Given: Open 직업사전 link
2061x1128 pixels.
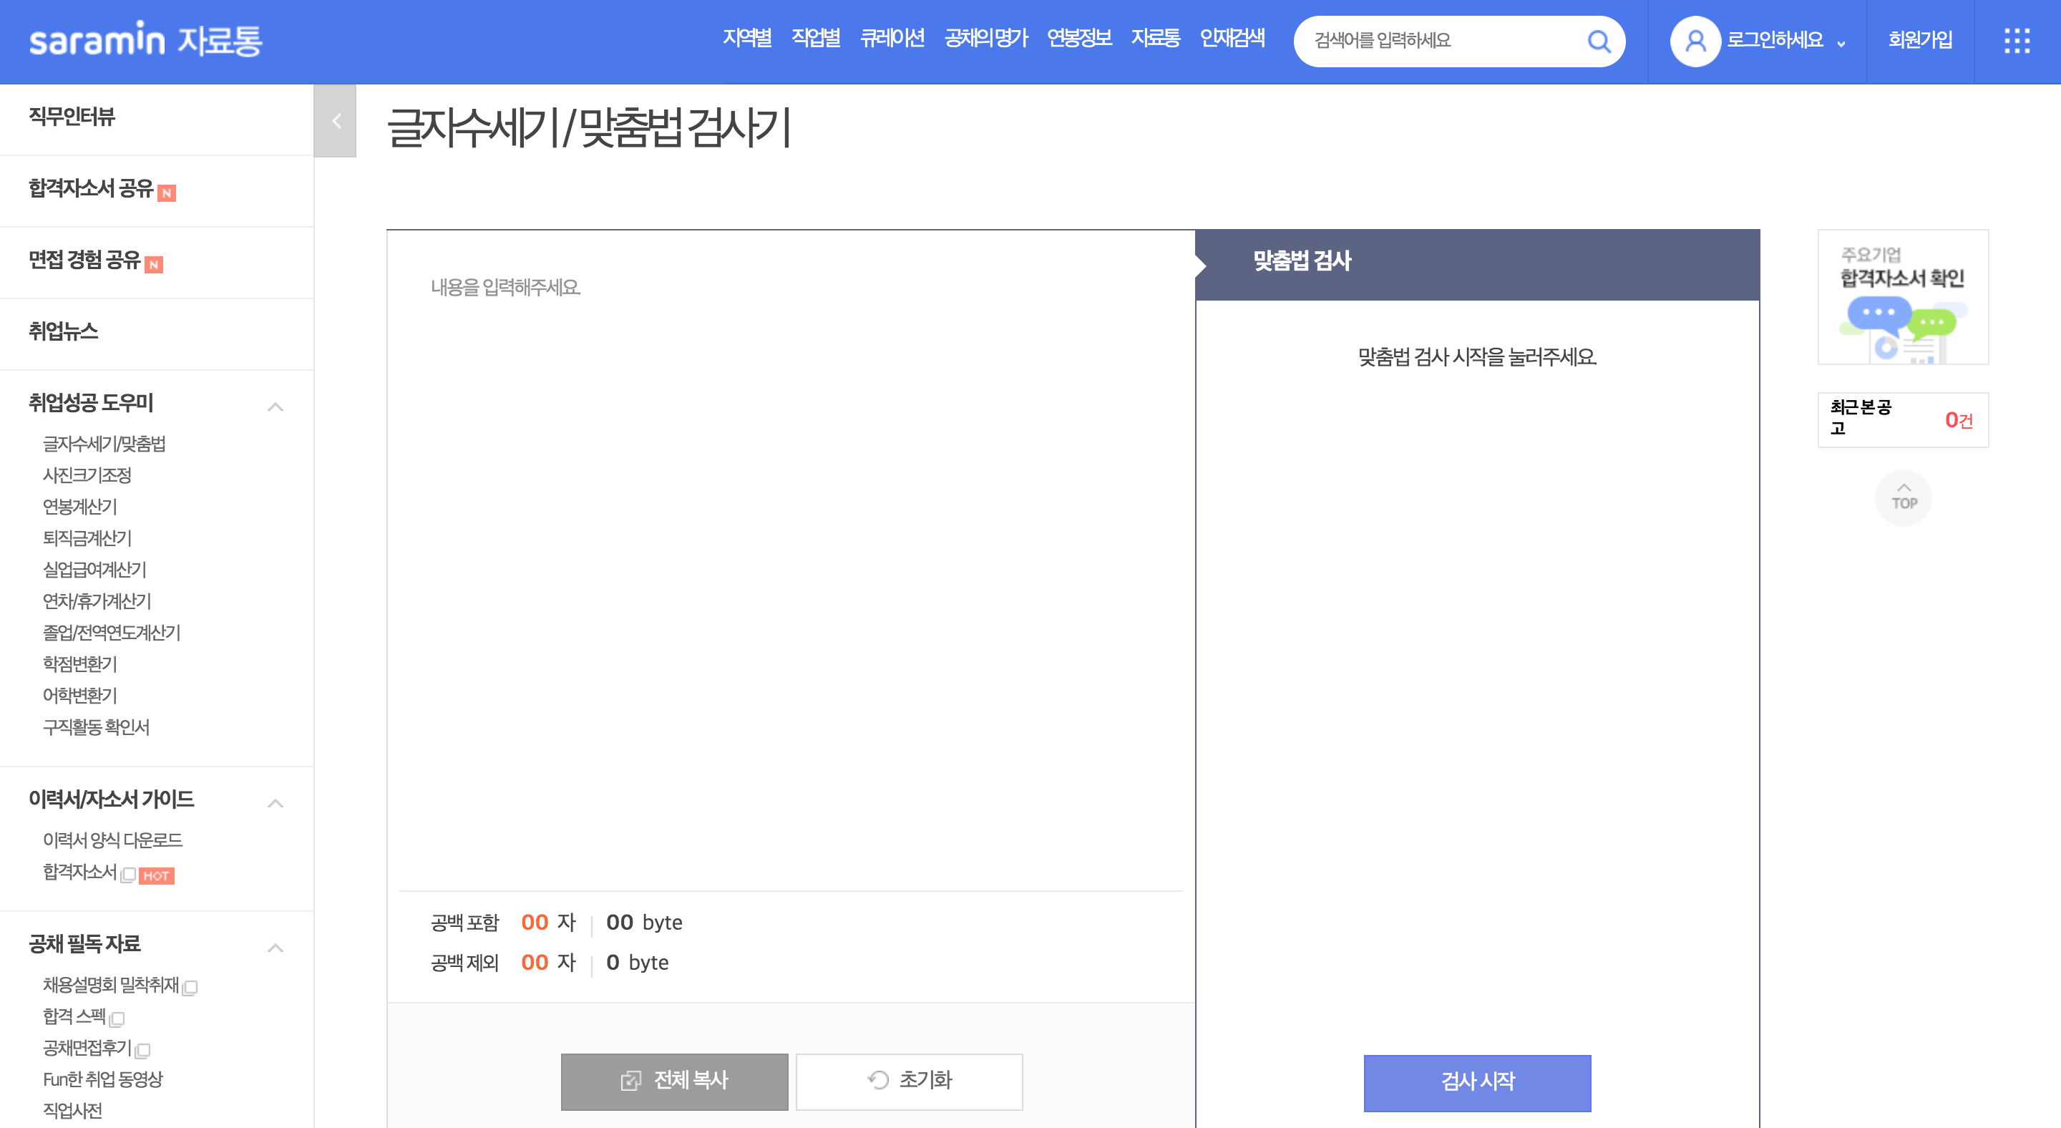Looking at the screenshot, I should [72, 1110].
